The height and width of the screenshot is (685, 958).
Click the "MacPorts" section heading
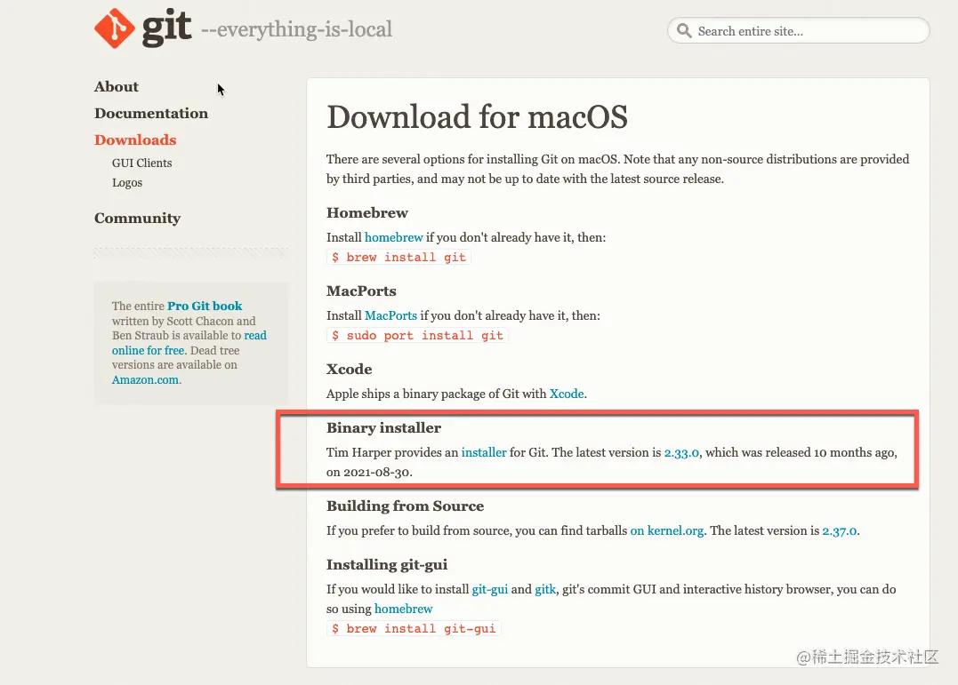(x=361, y=291)
